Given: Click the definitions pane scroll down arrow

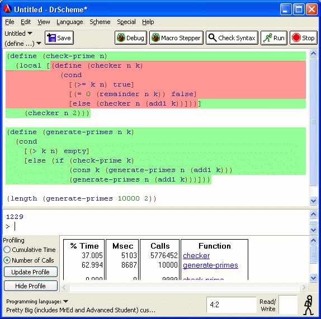Looking at the screenshot, I should tap(313, 201).
